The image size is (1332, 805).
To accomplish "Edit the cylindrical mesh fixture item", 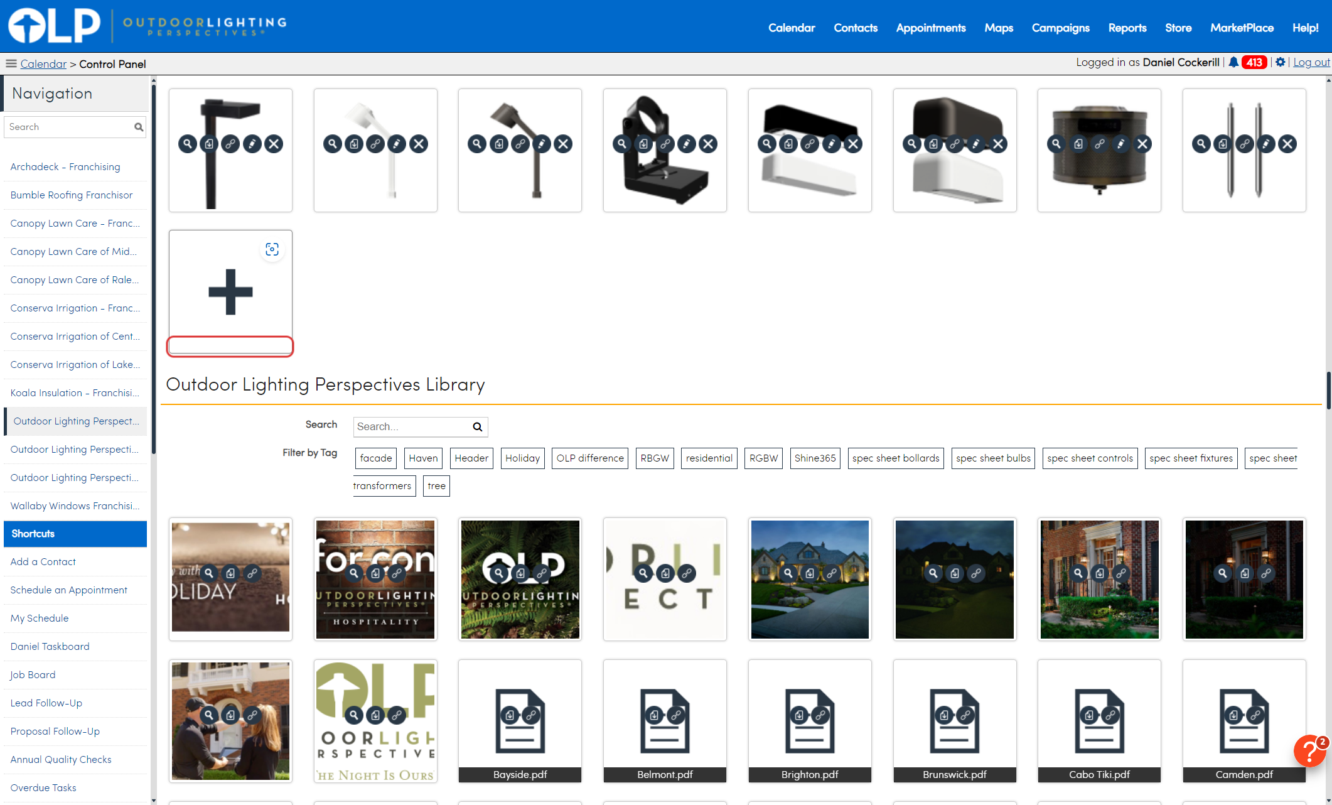I will (1121, 144).
